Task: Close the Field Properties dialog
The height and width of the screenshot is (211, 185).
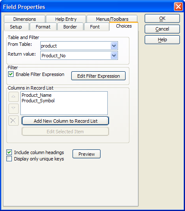Action: pyautogui.click(x=178, y=7)
